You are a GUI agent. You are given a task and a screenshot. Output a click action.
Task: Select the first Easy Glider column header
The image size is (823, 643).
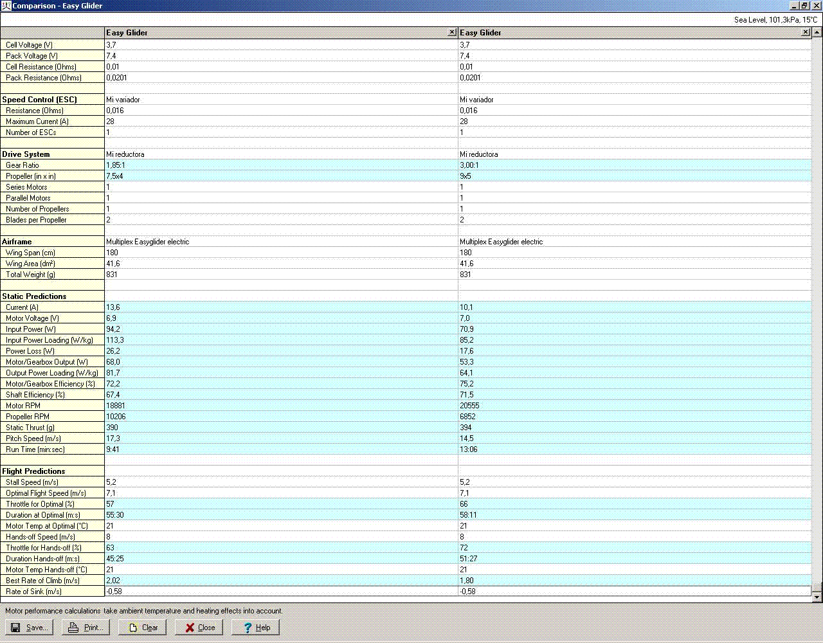(276, 33)
